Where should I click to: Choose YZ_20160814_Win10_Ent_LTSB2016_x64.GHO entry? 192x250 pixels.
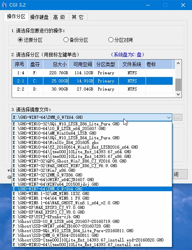92,147
